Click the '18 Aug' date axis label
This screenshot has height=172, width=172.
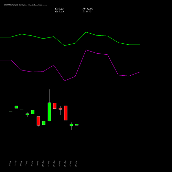point(32,163)
